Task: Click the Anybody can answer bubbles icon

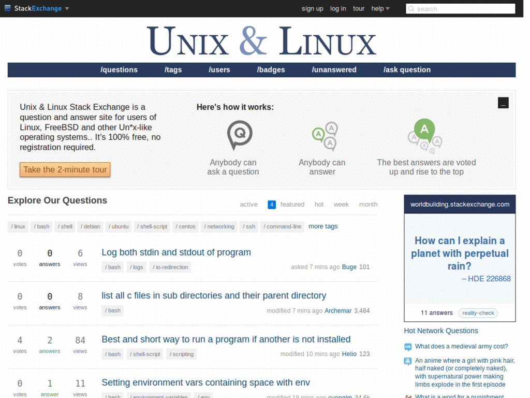Action: pyautogui.click(x=325, y=137)
